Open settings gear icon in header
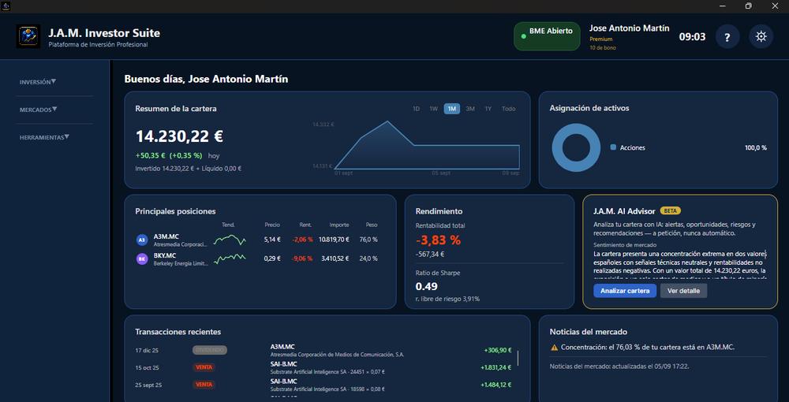 (761, 37)
